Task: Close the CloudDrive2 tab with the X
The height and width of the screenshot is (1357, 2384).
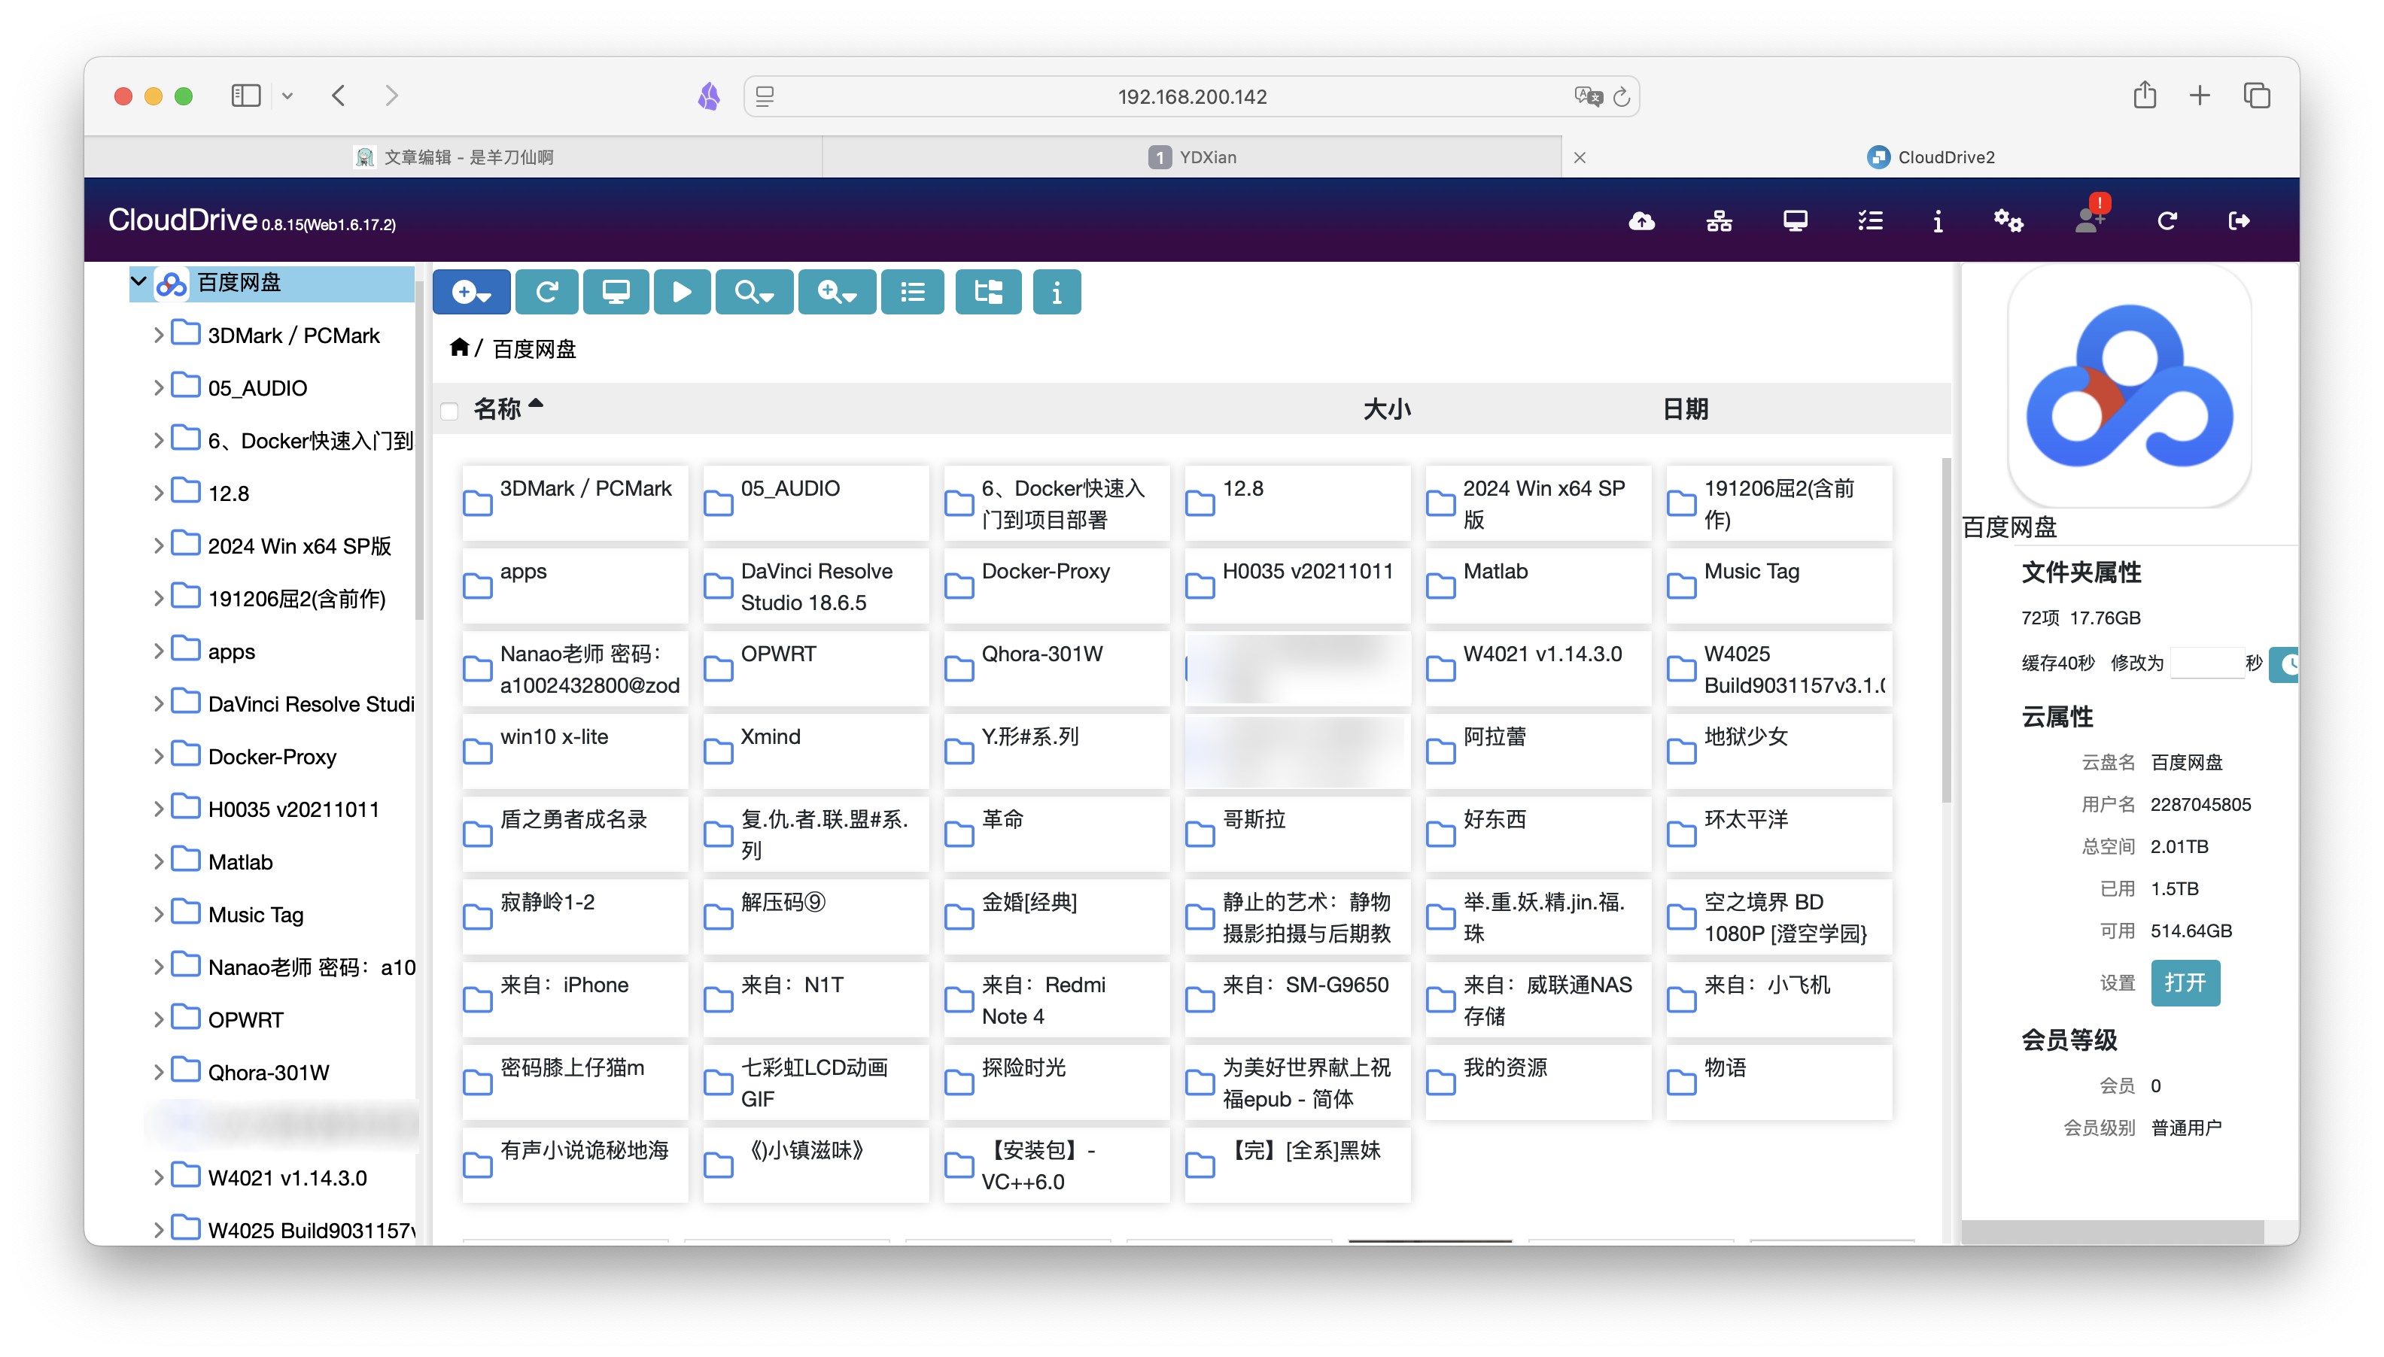Action: click(1580, 156)
